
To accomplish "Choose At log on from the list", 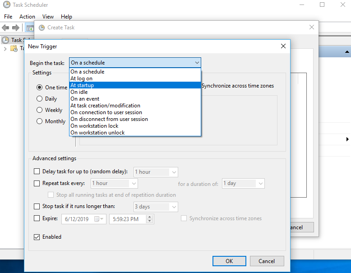I will click(135, 79).
